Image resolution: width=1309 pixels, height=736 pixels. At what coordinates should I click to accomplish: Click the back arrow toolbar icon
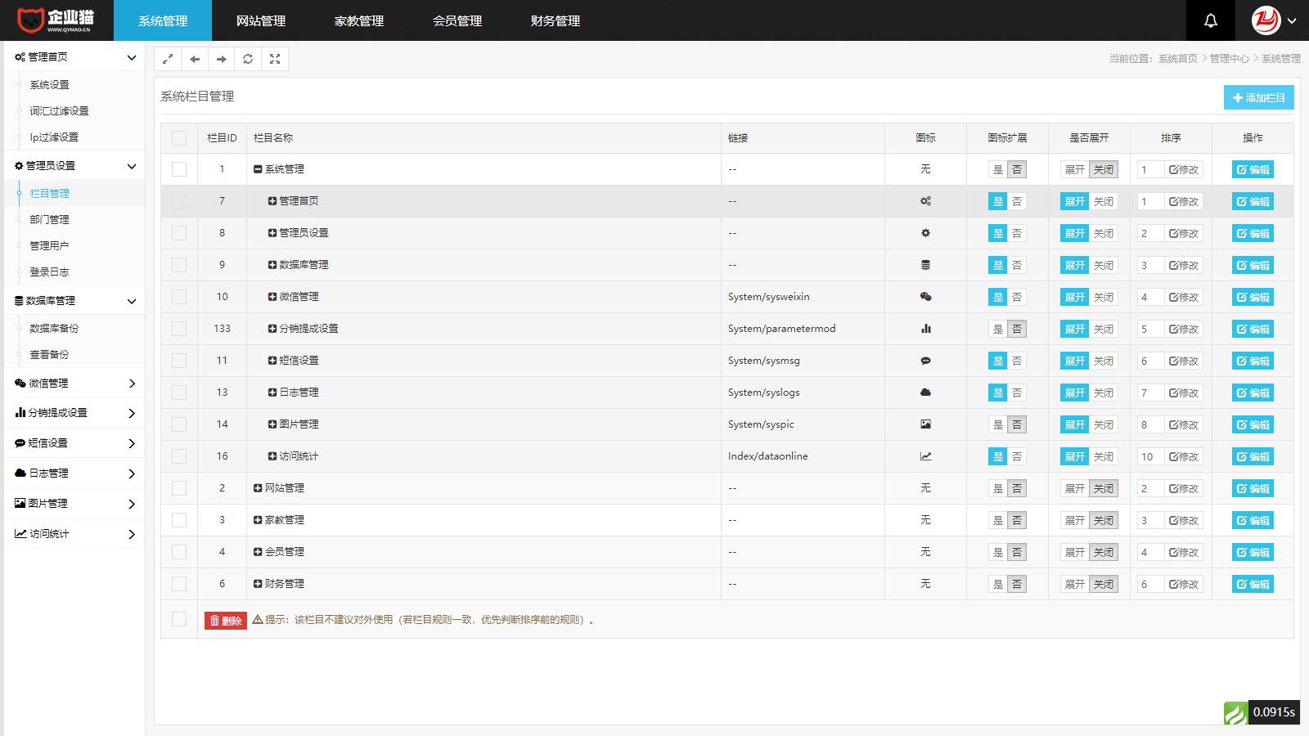pyautogui.click(x=195, y=59)
